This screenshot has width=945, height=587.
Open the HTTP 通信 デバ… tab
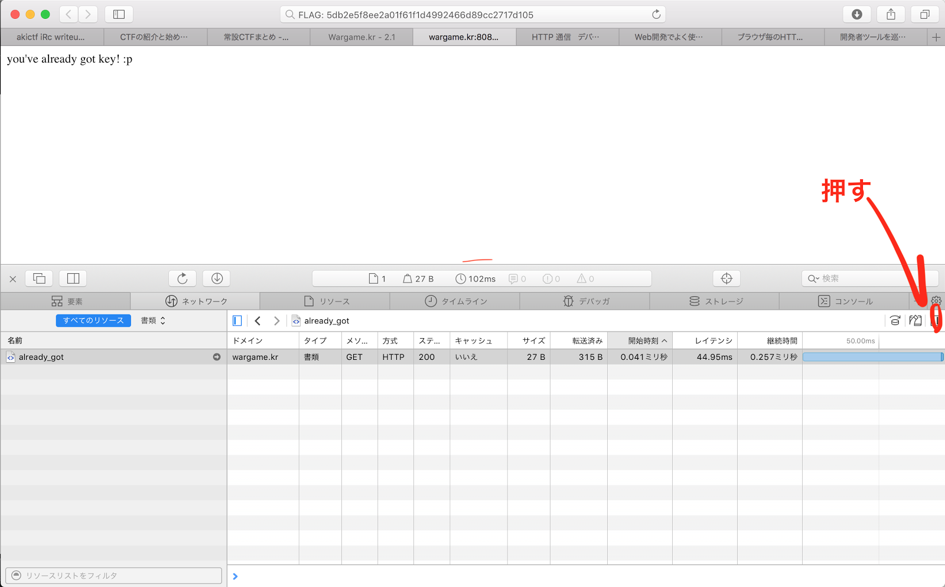click(x=567, y=37)
